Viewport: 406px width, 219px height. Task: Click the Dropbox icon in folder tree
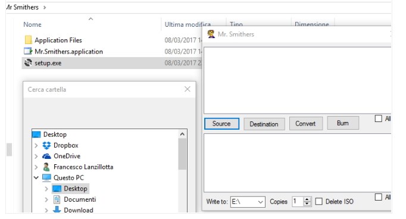pyautogui.click(x=46, y=145)
